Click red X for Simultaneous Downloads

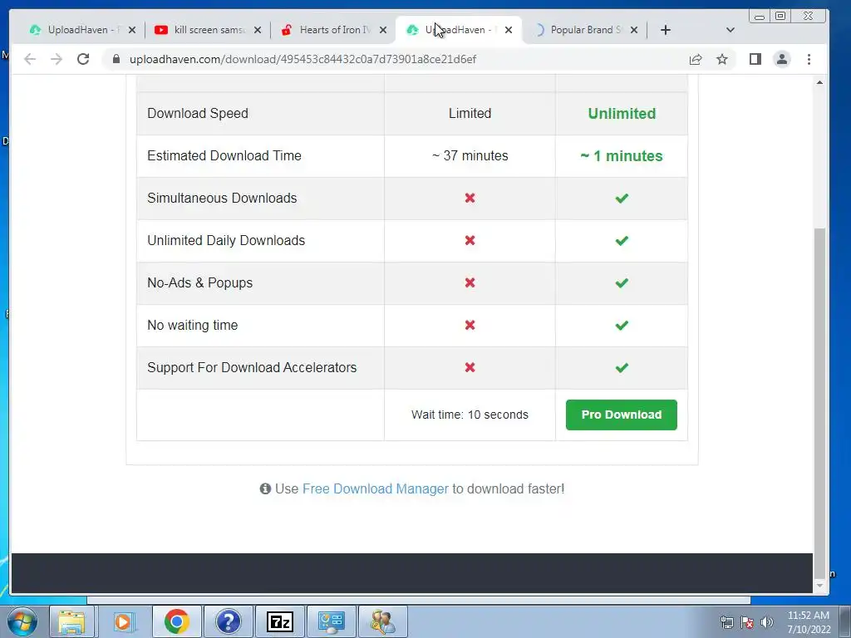[x=470, y=198]
